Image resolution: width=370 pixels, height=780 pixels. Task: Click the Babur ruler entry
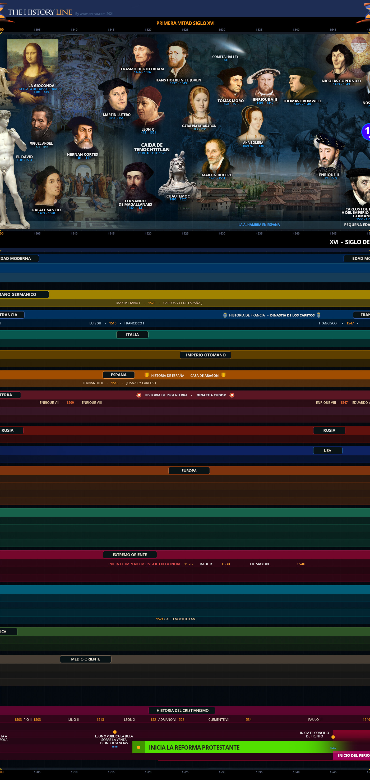coord(206,564)
